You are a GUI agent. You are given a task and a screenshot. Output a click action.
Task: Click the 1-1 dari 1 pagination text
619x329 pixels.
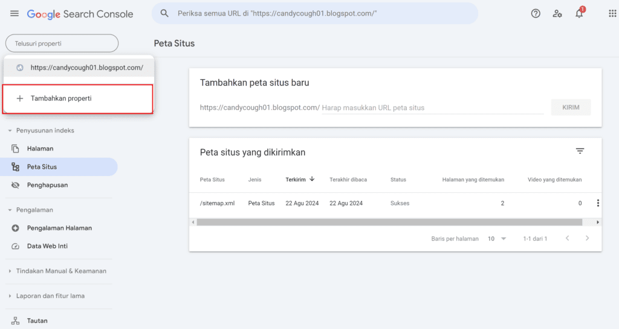point(535,238)
